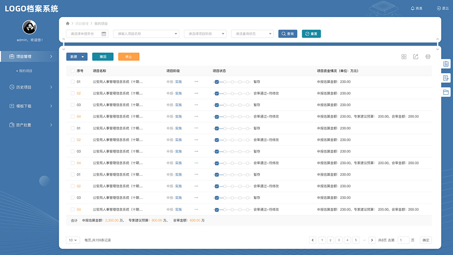This screenshot has height=255, width=453.
Task: Click 我的项目 in the breadcrumb
Action: [x=101, y=24]
